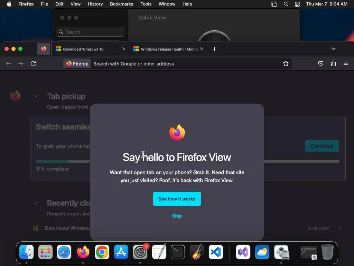
Task: Open the Bookmarks menu
Action: click(x=121, y=4)
